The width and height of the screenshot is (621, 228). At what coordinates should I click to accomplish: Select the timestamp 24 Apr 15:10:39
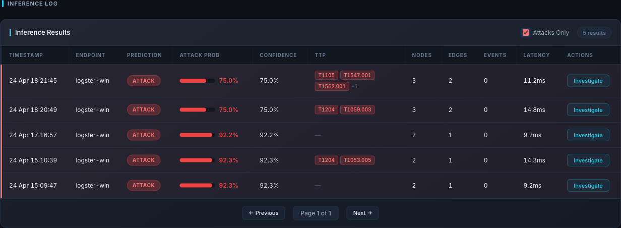[33, 160]
